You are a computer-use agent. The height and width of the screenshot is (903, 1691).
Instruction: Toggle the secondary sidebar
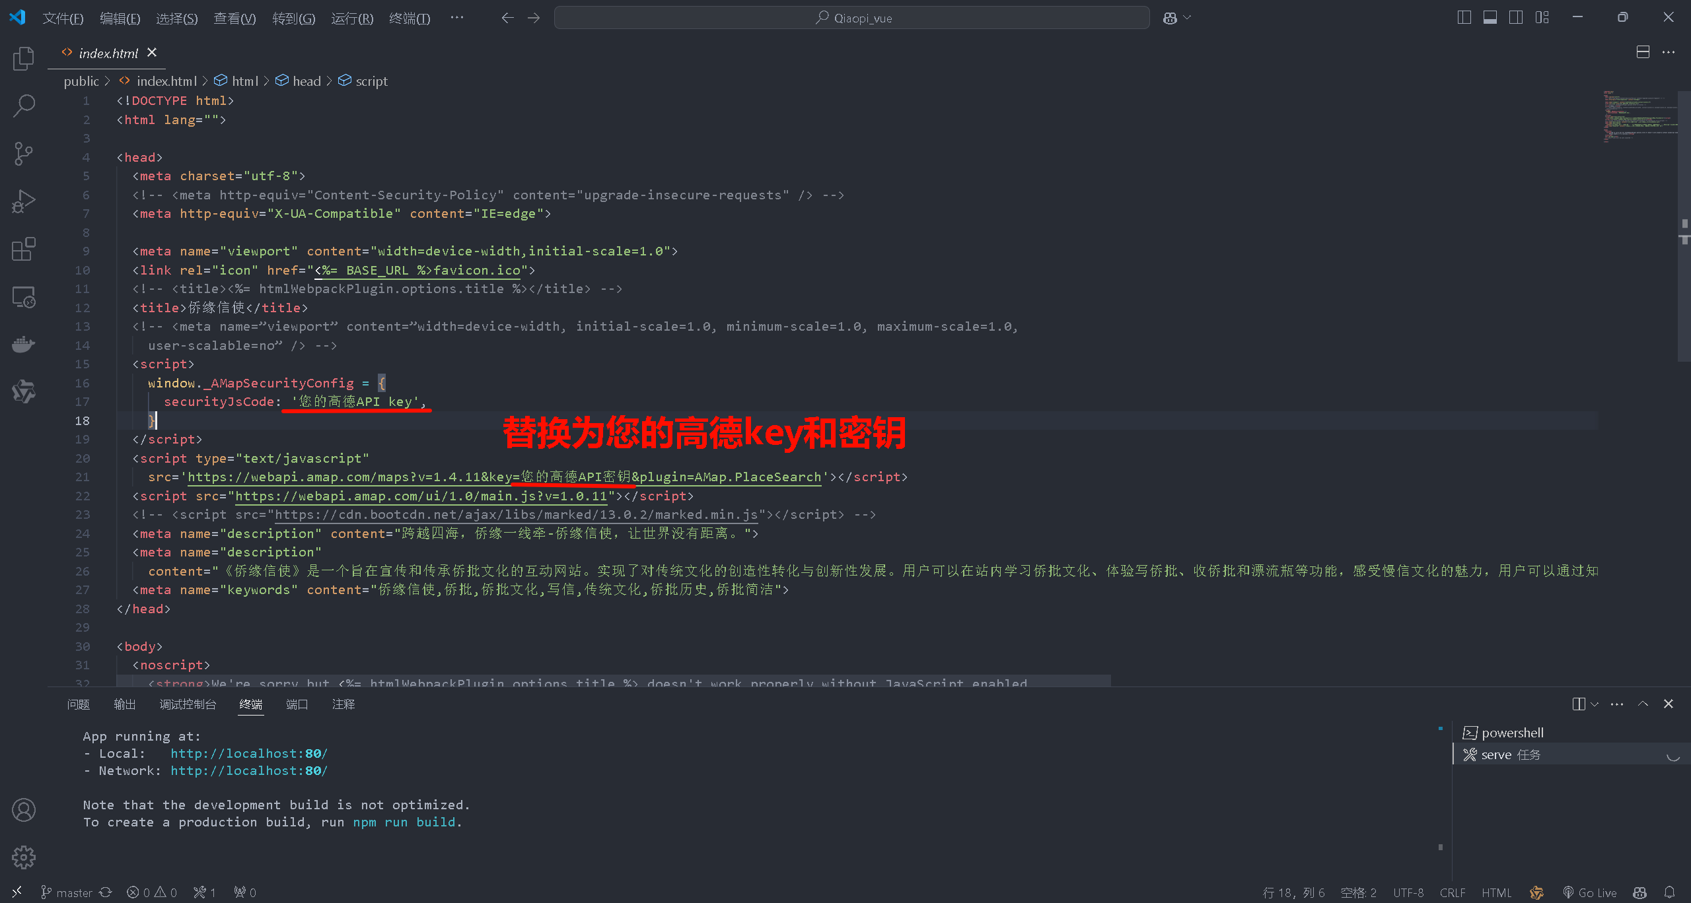1516,17
